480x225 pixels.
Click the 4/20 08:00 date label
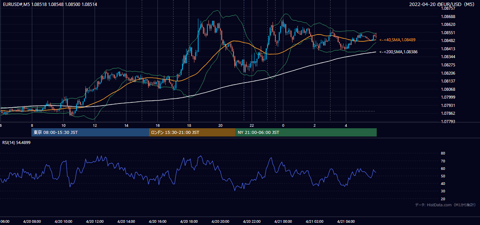pos(32,222)
